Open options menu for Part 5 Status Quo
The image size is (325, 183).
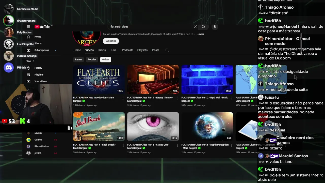[177, 145]
